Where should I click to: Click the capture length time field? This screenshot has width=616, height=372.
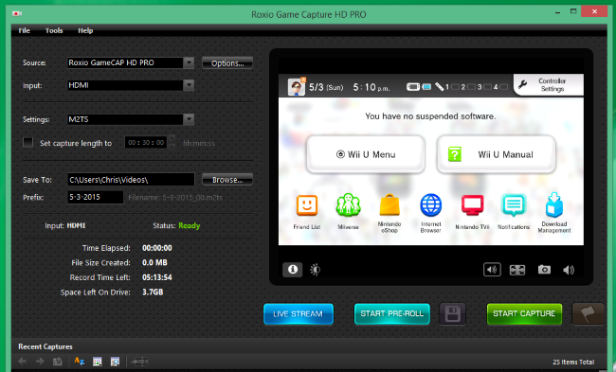(x=146, y=143)
